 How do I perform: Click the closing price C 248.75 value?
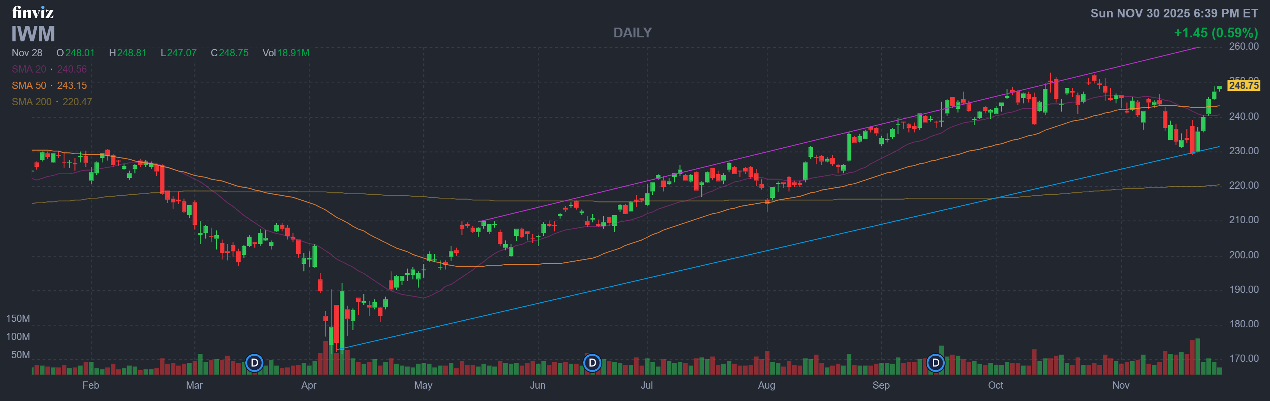pos(230,53)
